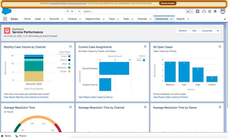Expand the Cases tab chevron
The height and width of the screenshot is (138, 228).
(x=118, y=19)
